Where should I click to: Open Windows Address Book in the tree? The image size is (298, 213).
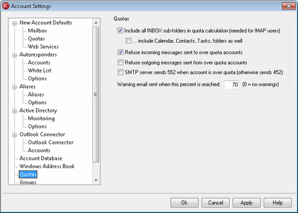coord(47,166)
